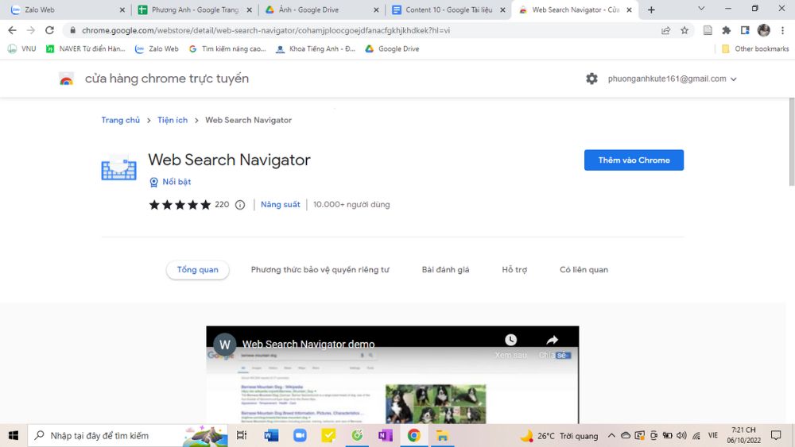Click the Share arrow on the video

553,340
